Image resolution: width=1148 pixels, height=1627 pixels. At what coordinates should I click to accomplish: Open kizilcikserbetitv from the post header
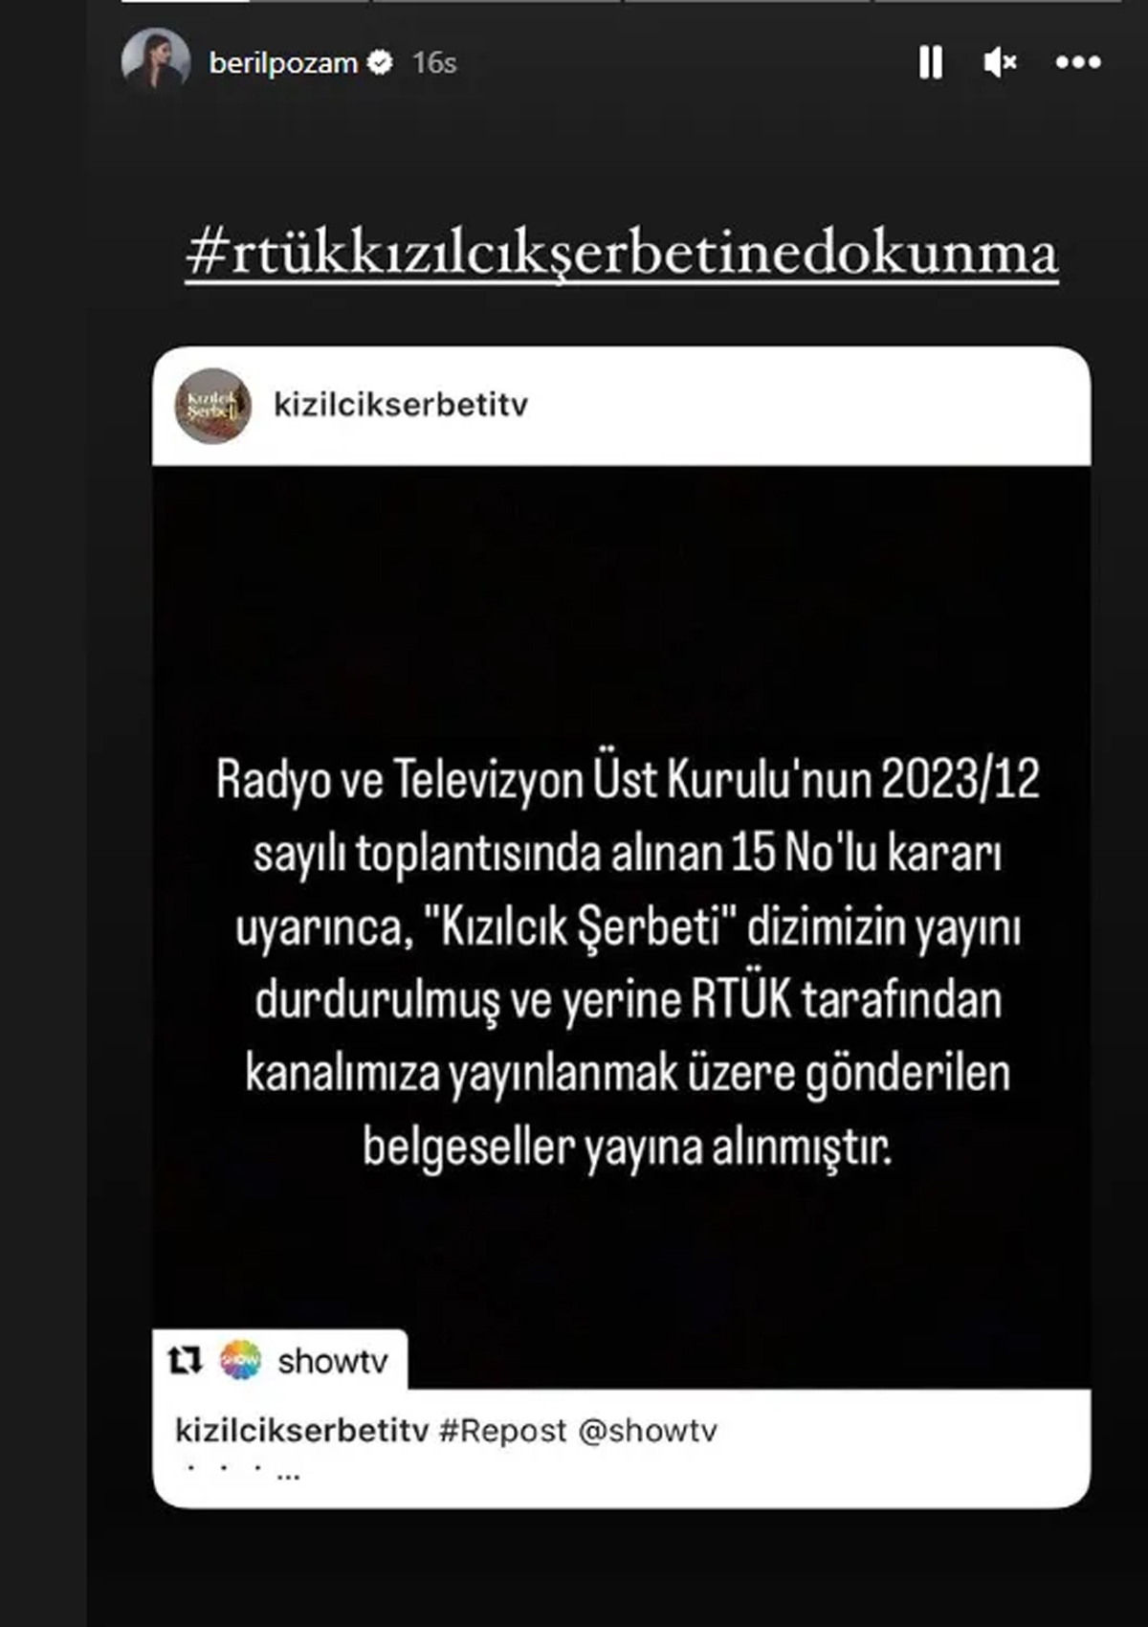coord(401,405)
